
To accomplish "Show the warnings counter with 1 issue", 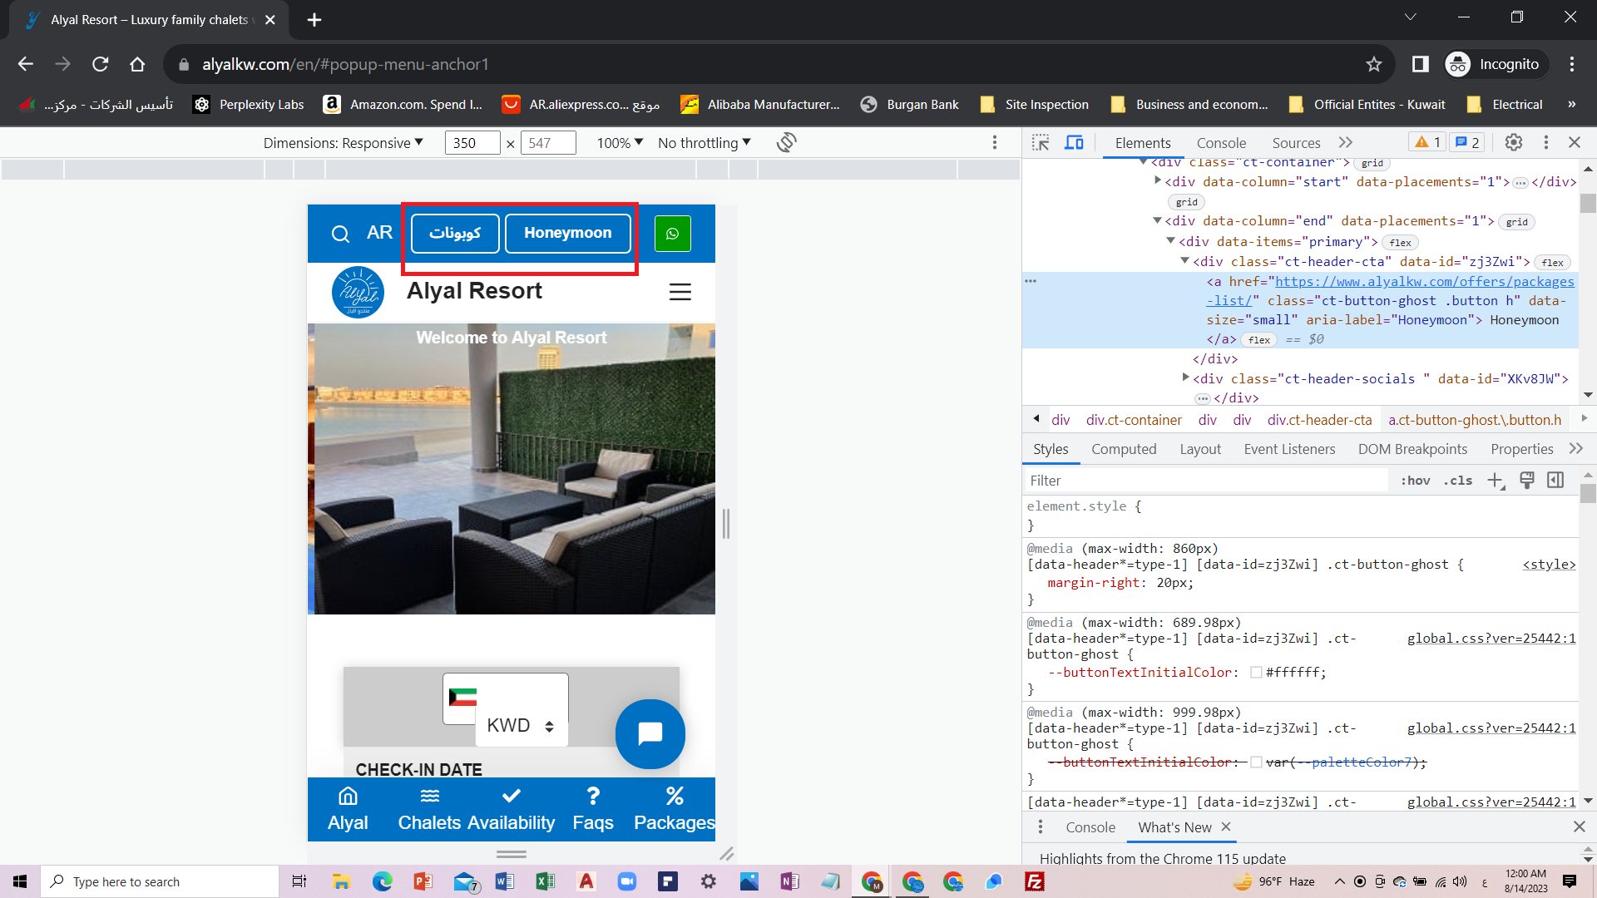I will [1428, 142].
